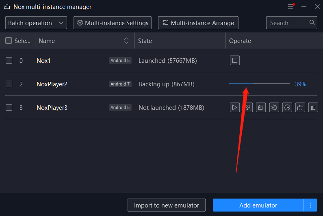
Task: Click the Not launched (1878MB) state text
Action: [171, 108]
